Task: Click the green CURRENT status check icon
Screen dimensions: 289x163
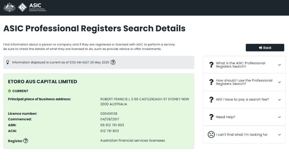Action: (x=9, y=91)
